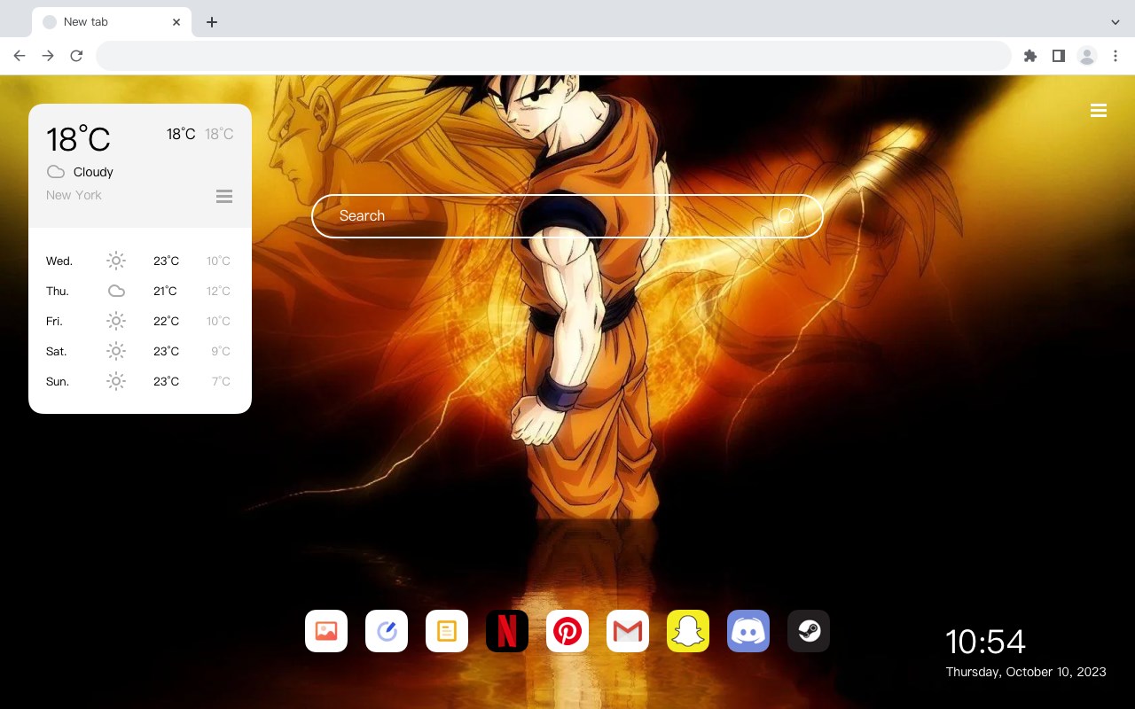Viewport: 1135px width, 709px height.
Task: Open the Snapchat shortcut
Action: (x=688, y=631)
